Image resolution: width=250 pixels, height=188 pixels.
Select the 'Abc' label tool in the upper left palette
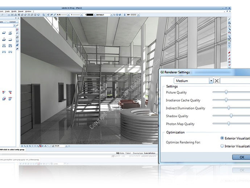[x=10, y=46]
